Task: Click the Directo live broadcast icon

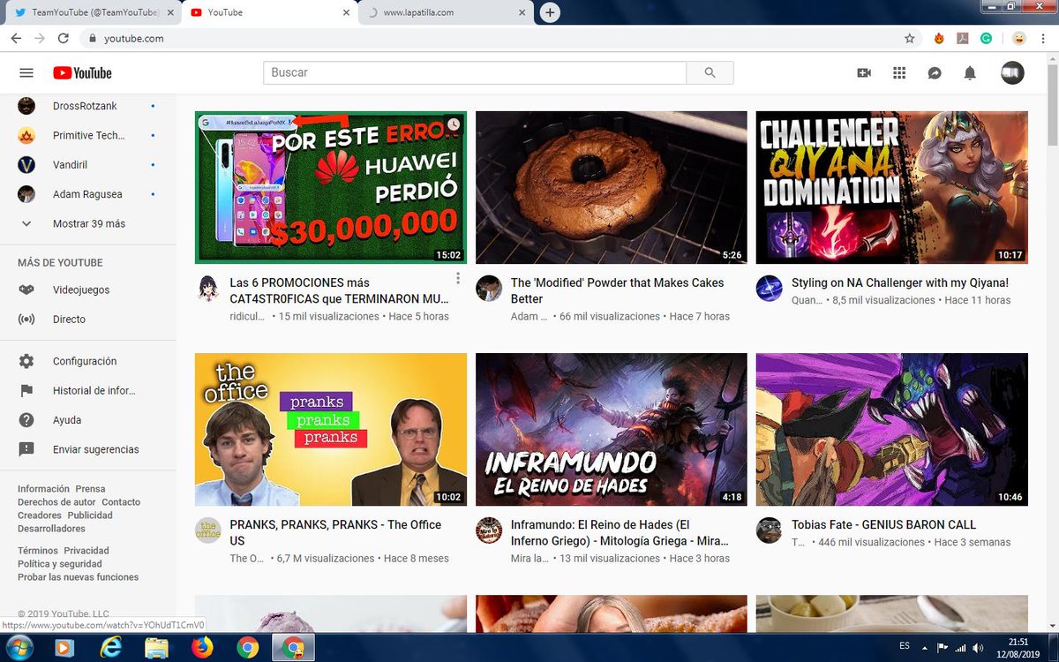Action: pyautogui.click(x=26, y=319)
